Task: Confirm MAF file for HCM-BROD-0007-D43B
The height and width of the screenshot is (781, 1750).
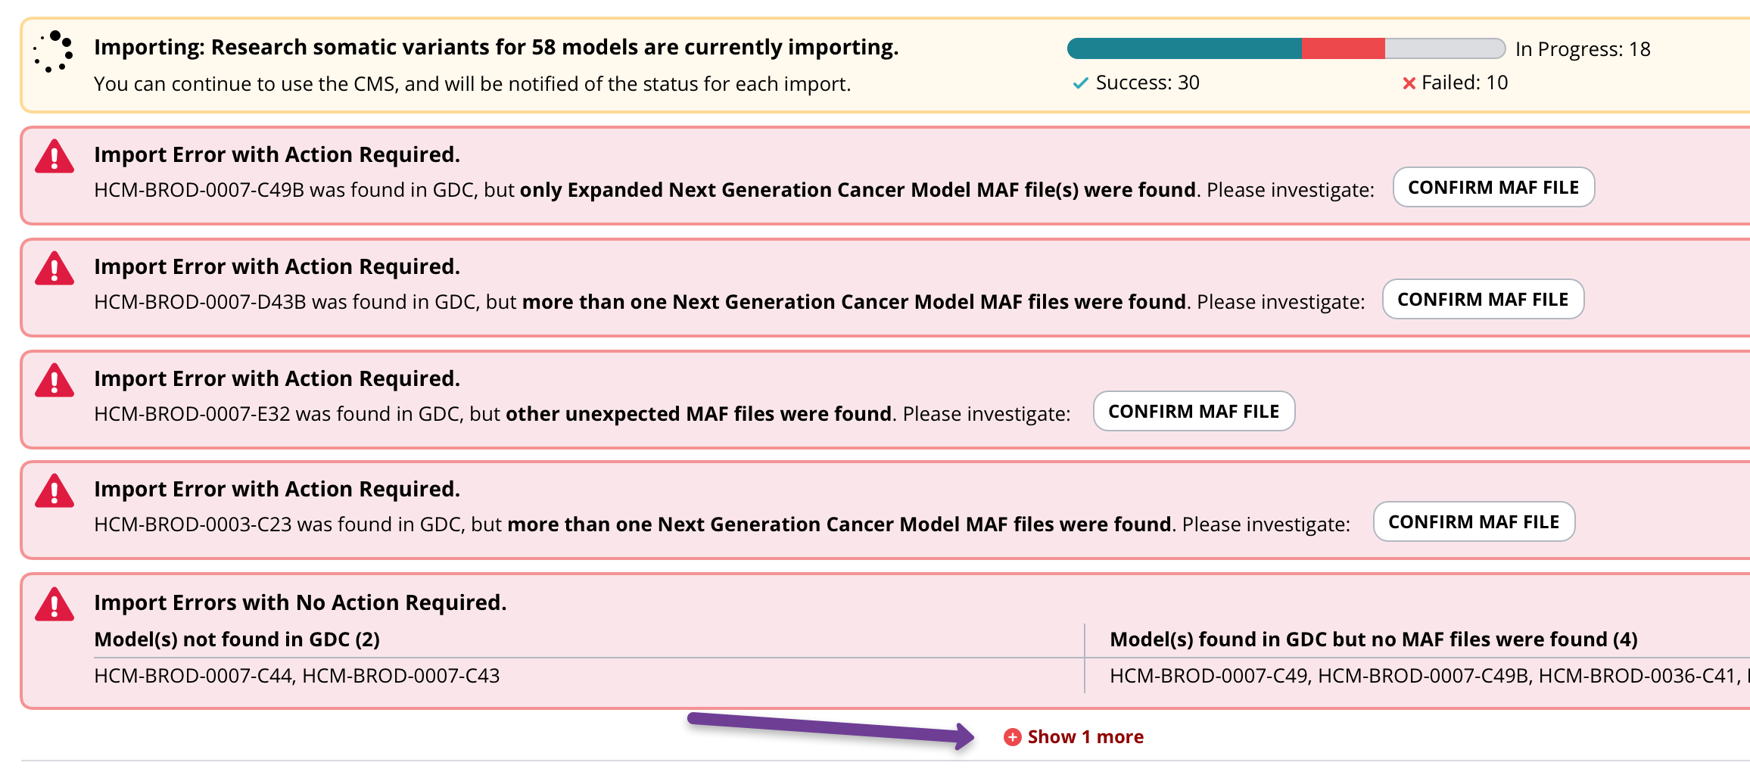Action: (1483, 299)
